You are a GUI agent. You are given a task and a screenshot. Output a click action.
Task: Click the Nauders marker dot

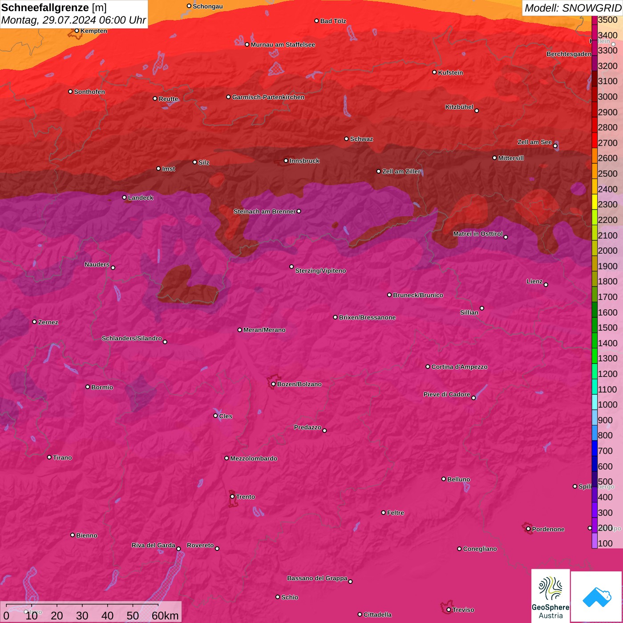pyautogui.click(x=113, y=267)
